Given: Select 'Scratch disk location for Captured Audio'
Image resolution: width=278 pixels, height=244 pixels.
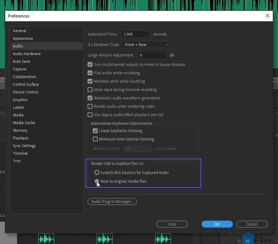Looking at the screenshot, I should [97, 172].
